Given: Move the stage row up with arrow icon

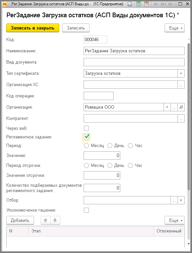Looking at the screenshot, I should point(46,220).
